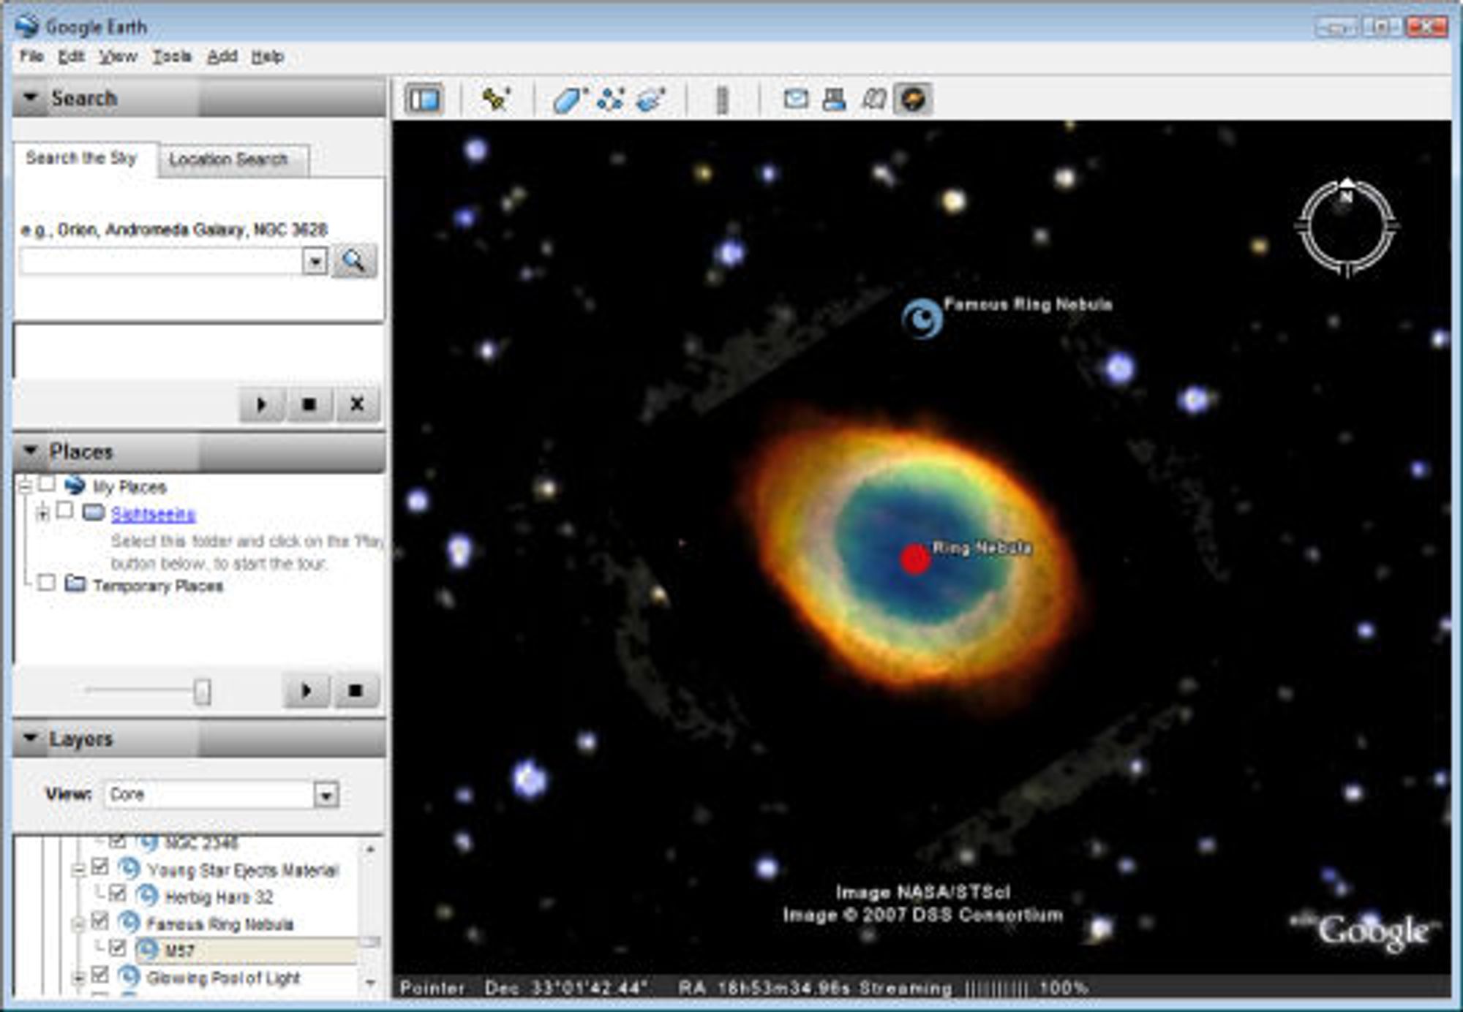This screenshot has width=1463, height=1012.
Task: Toggle the My Places checkbox
Action: (47, 484)
